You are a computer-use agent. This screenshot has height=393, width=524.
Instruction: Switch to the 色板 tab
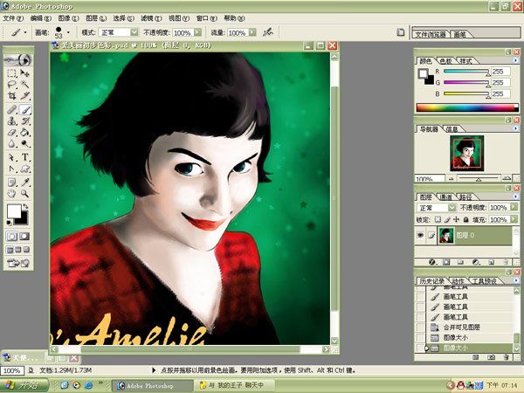pyautogui.click(x=445, y=61)
